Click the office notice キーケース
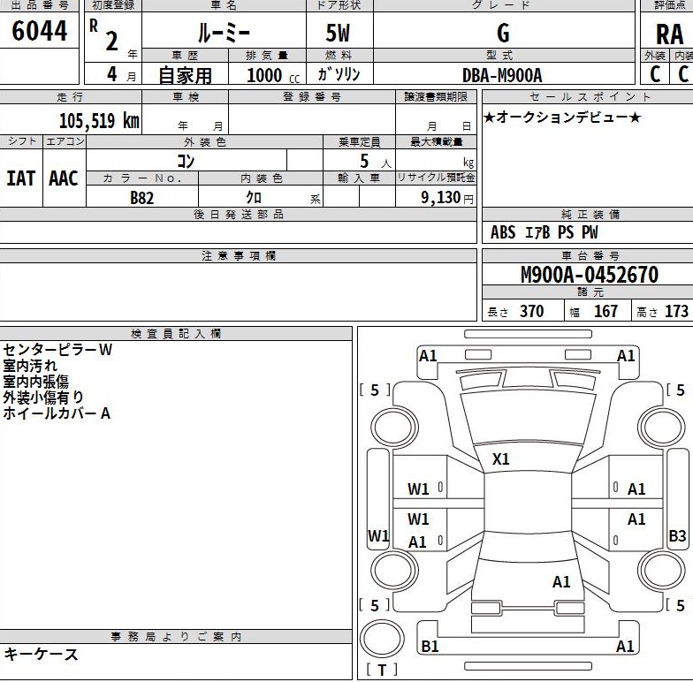The height and width of the screenshot is (682, 693). click(x=41, y=654)
